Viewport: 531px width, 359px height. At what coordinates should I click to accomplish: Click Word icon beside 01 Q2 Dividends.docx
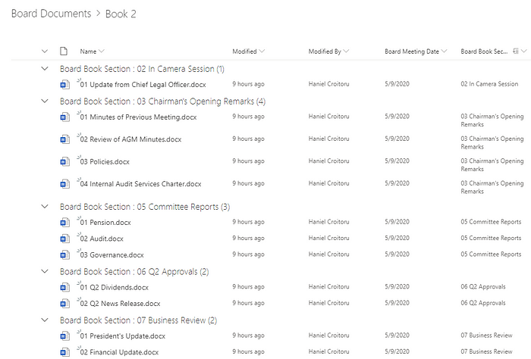pos(64,288)
